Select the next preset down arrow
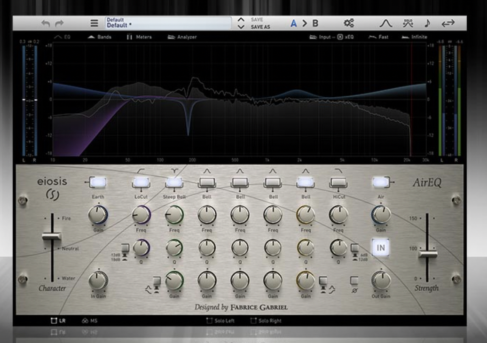Viewport: 487px width, 343px height. coord(241,27)
